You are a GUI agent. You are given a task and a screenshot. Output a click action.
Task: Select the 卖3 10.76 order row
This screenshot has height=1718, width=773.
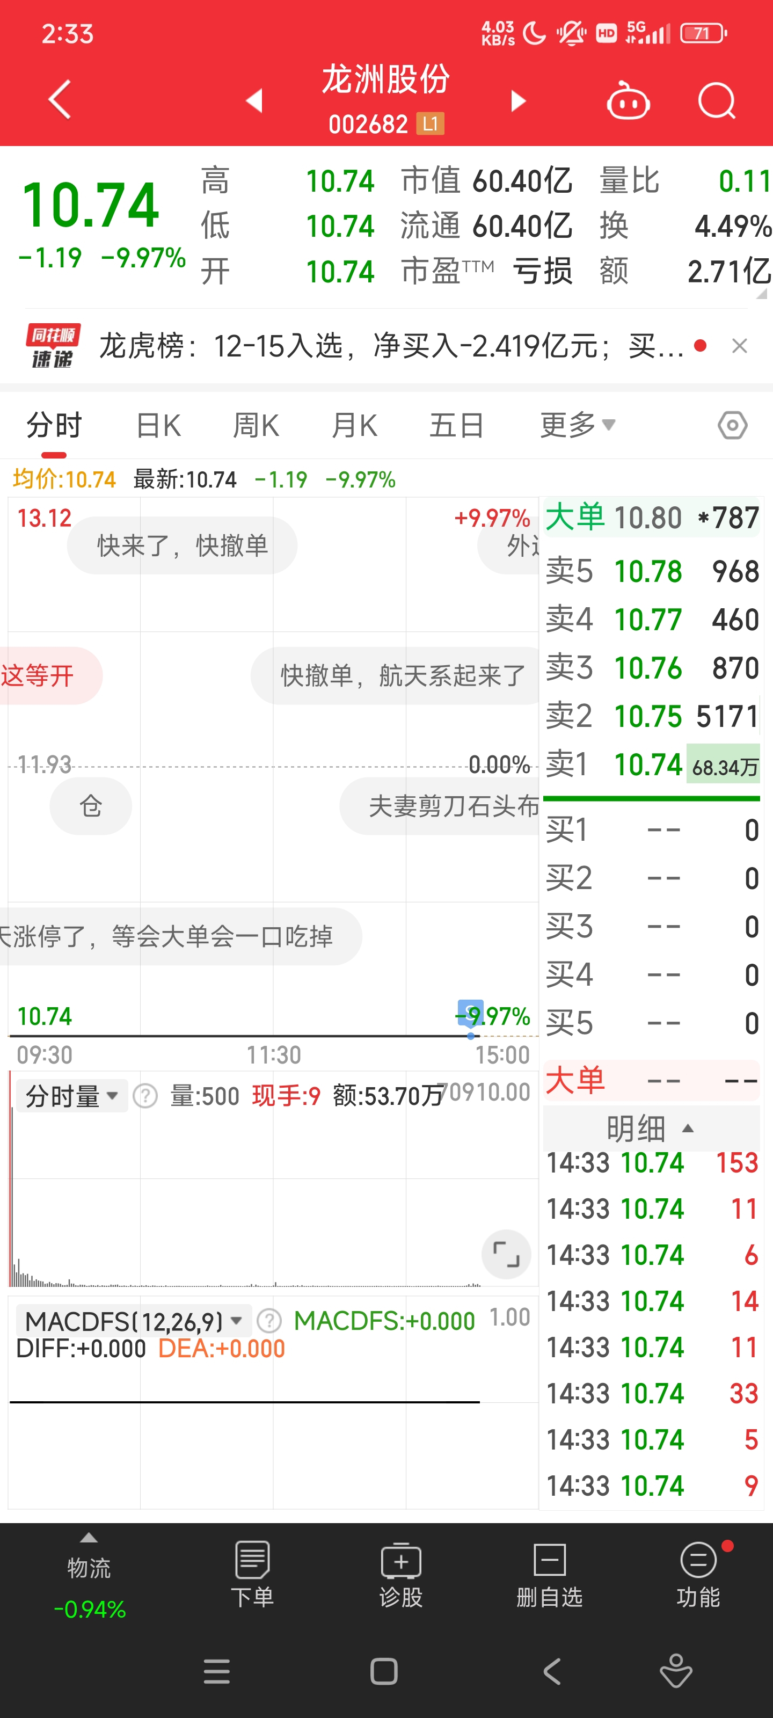coord(652,667)
